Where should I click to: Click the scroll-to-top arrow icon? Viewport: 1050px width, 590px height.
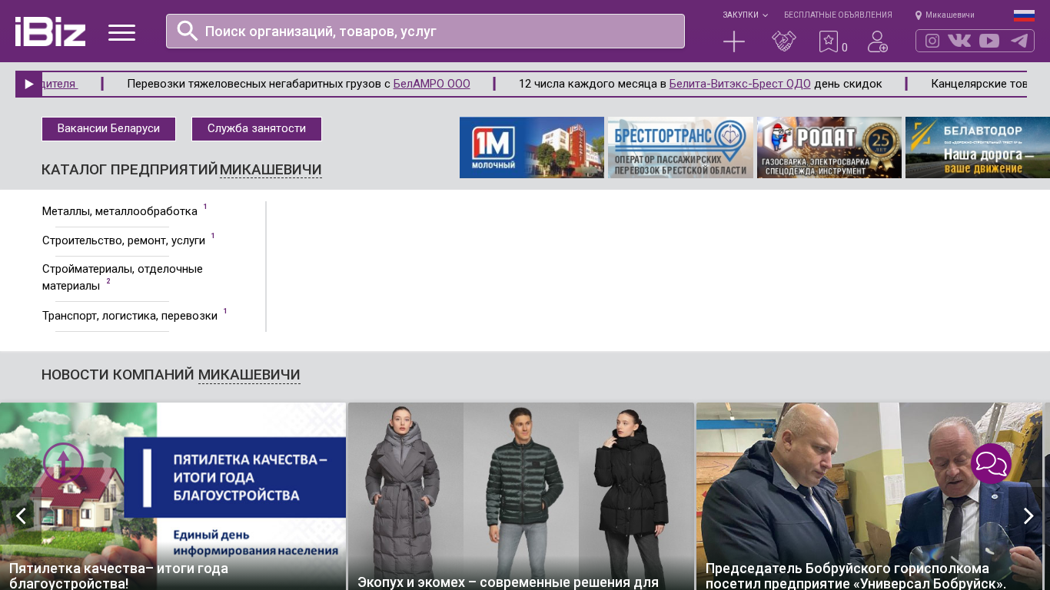(x=63, y=462)
